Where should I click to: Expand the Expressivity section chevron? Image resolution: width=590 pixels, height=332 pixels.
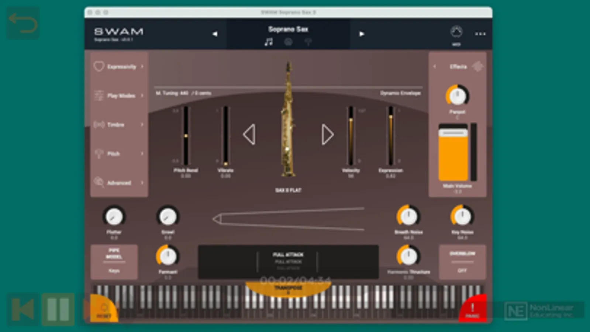[142, 66]
